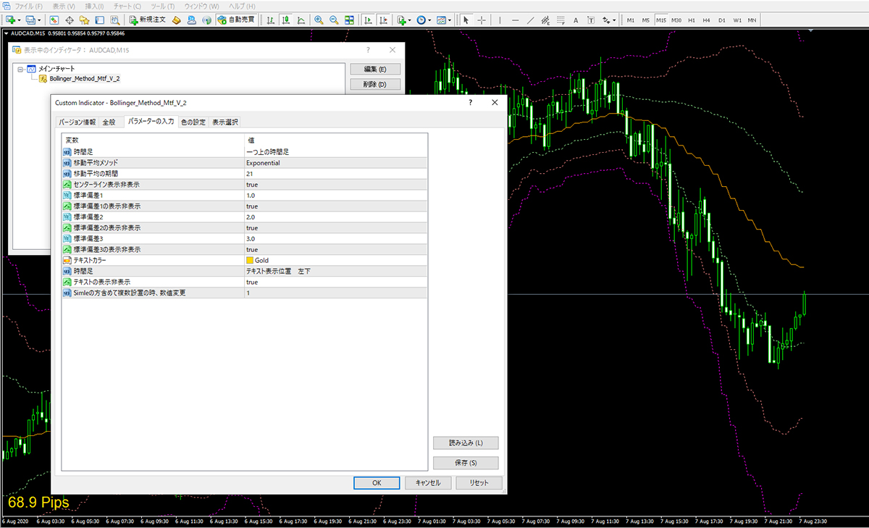Click help ? on Custom Indicator dialog

pos(469,103)
